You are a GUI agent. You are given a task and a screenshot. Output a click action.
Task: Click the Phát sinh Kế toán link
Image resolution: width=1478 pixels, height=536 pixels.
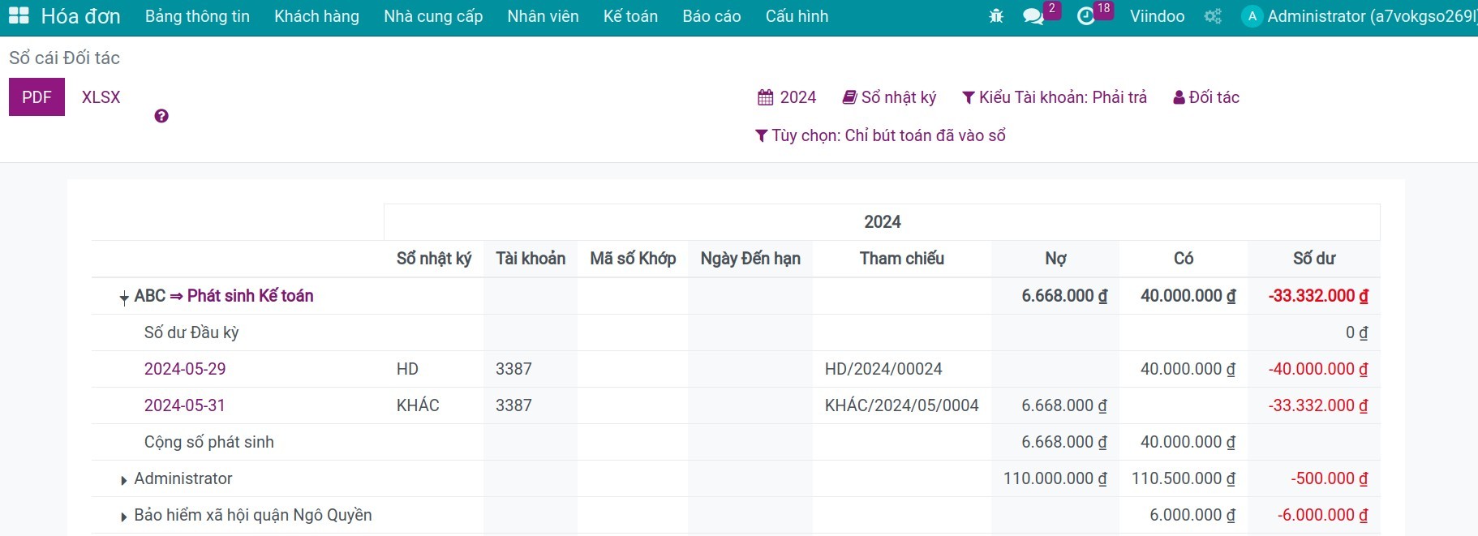[x=250, y=296]
